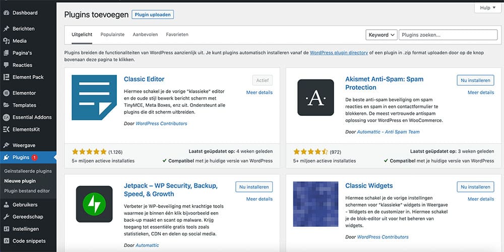Click the Classic Editor plugin logo

(94, 97)
